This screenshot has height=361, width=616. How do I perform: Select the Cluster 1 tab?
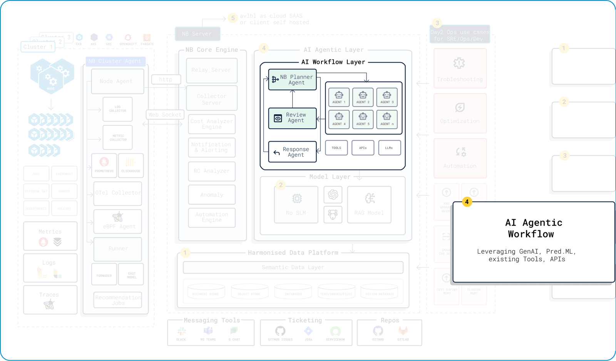point(38,47)
